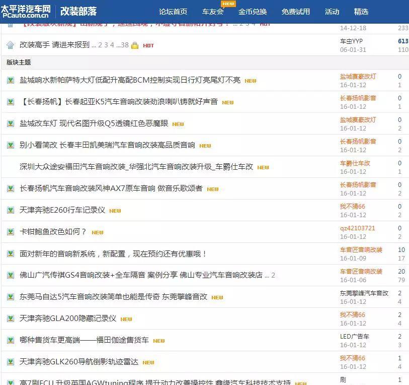Open thread 深圳大众途安福田汽车音响改装
This screenshot has height=385, width=409.
coord(136,167)
